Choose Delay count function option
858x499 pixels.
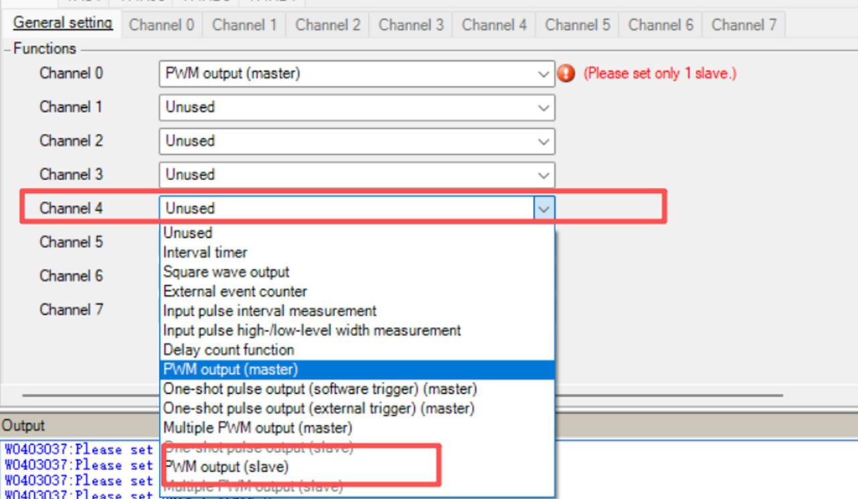[229, 350]
